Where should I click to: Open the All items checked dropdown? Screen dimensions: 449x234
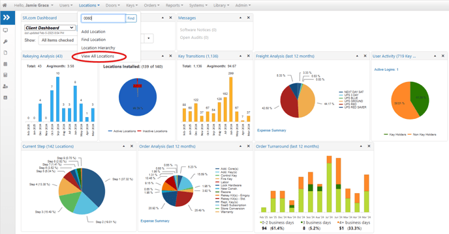pos(57,40)
